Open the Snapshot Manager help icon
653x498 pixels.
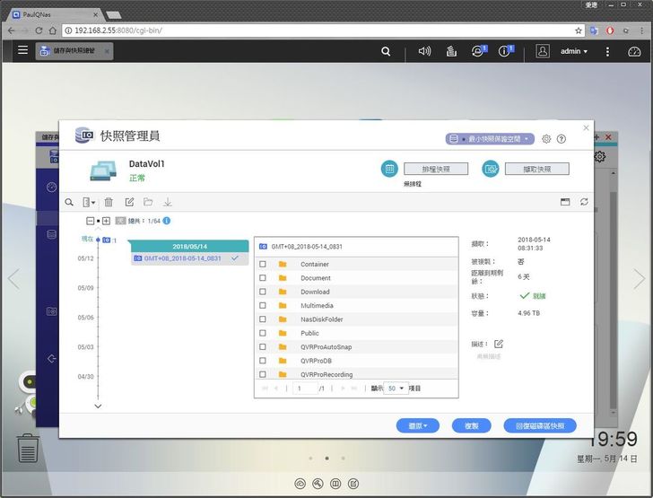pos(562,139)
